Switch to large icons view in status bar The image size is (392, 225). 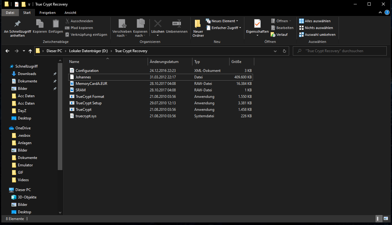(386, 219)
